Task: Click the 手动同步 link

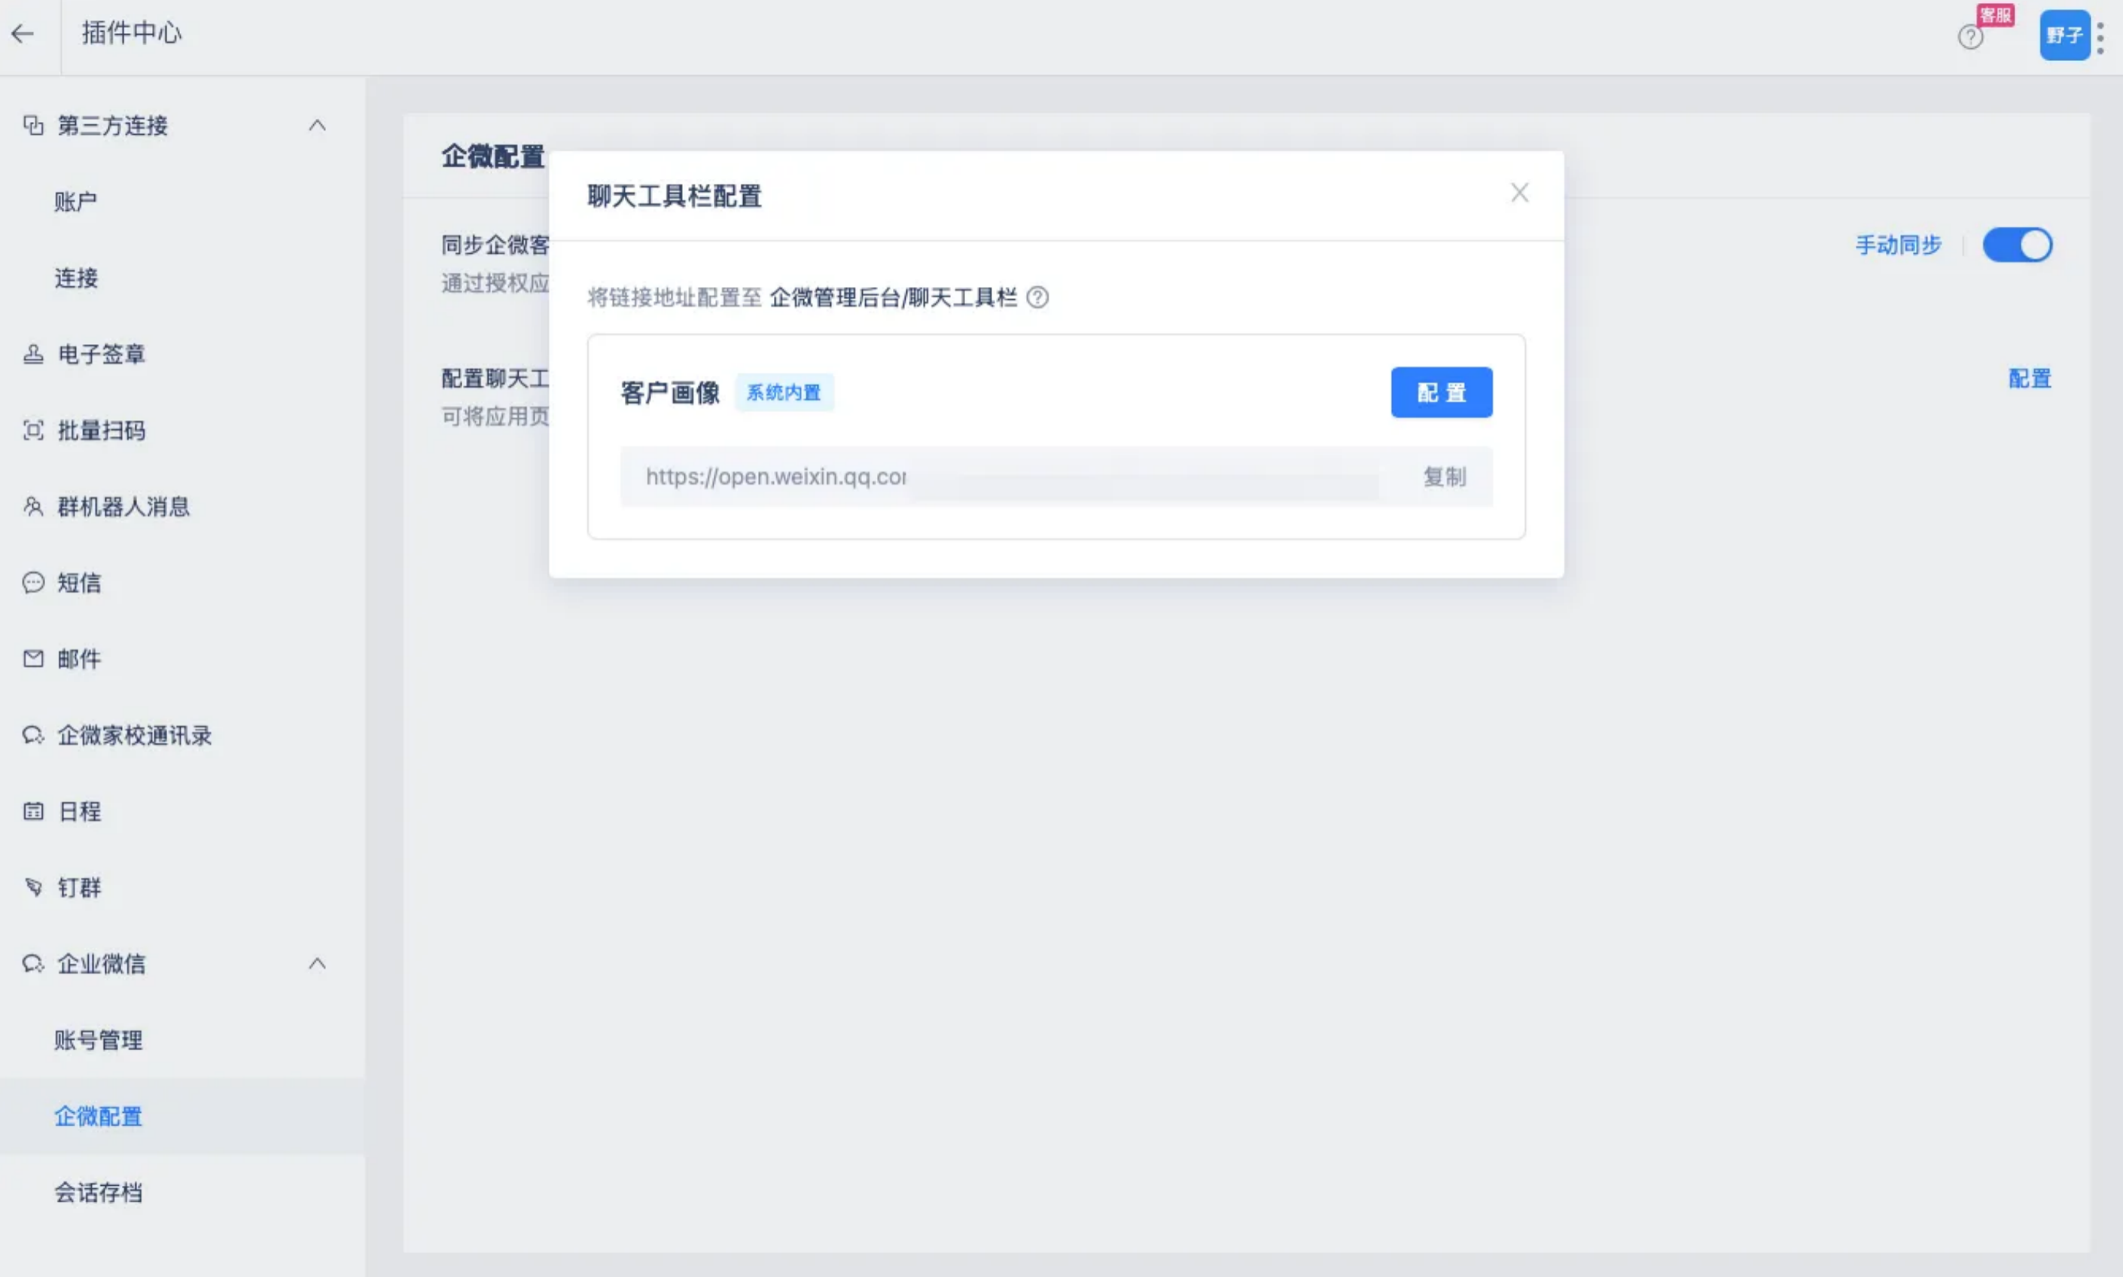Action: pyautogui.click(x=1898, y=245)
